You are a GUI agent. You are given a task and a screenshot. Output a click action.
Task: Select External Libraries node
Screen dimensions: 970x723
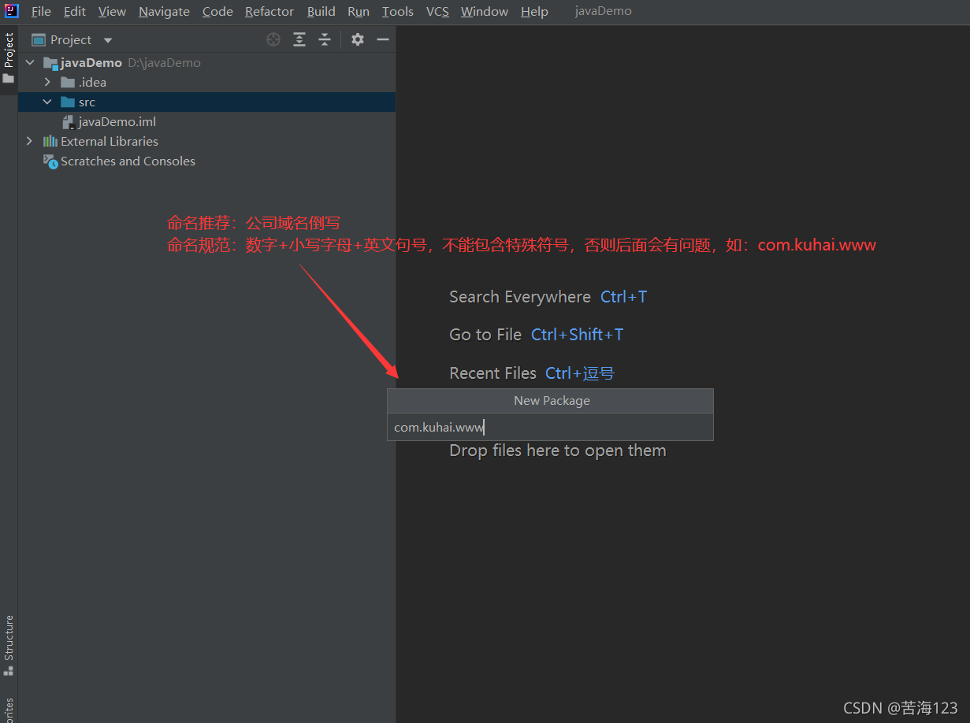point(110,141)
